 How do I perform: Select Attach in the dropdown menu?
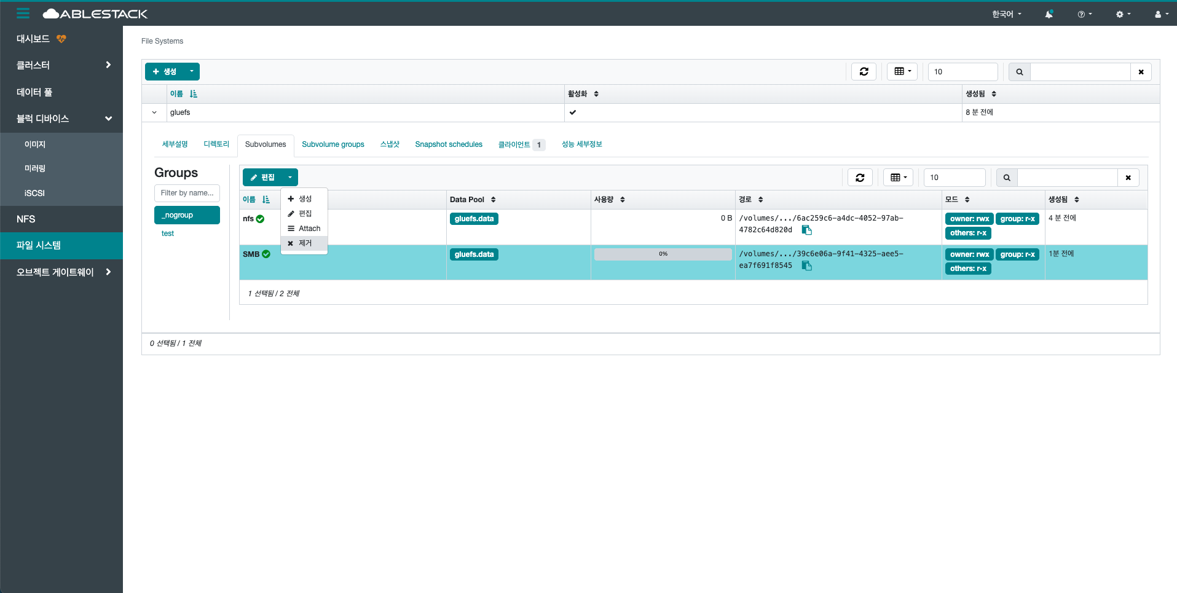[309, 229]
